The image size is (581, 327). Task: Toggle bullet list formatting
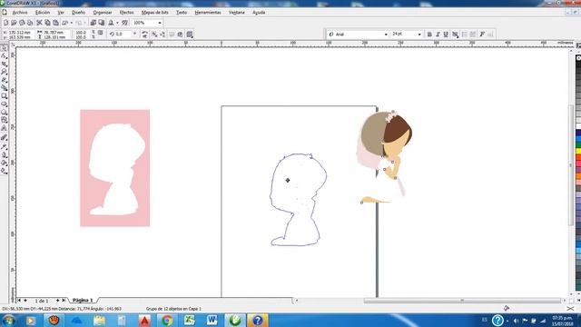[464, 35]
